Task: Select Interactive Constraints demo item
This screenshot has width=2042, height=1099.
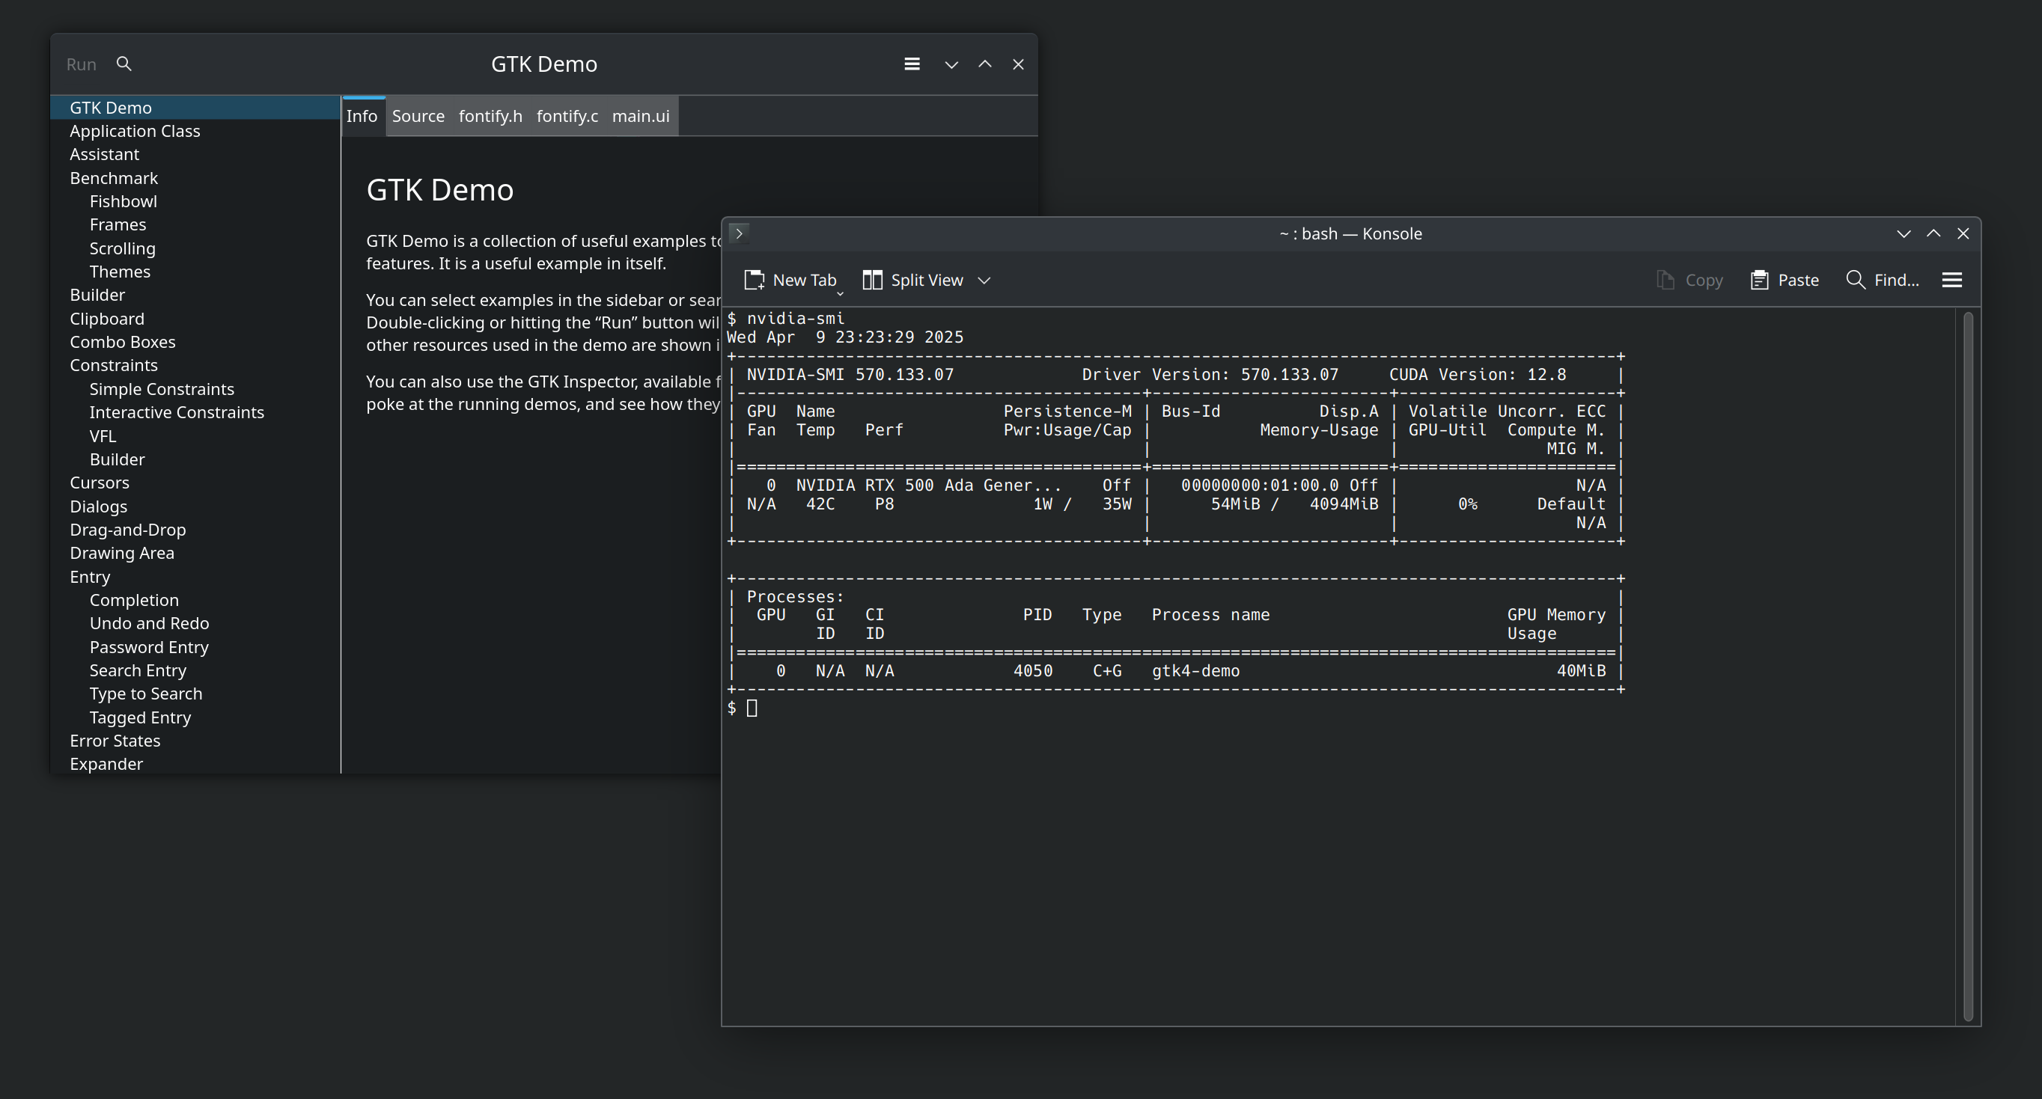Action: pos(177,412)
